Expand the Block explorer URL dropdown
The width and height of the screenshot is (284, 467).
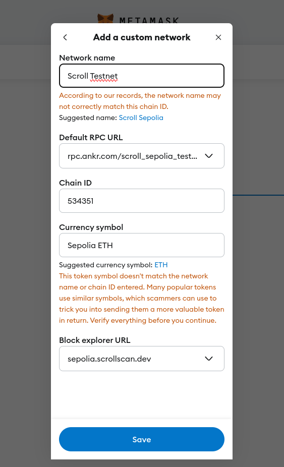(x=142, y=359)
